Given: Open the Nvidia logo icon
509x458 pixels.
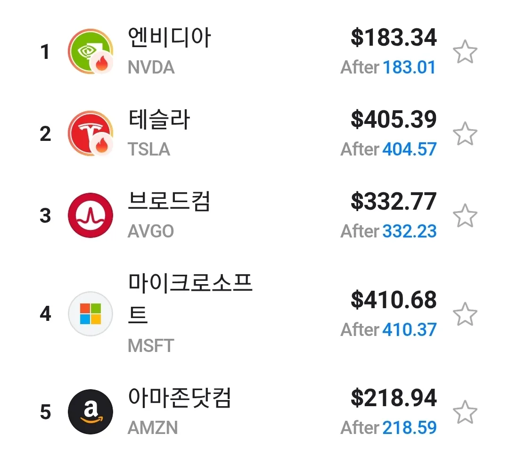Looking at the screenshot, I should click(x=90, y=52).
